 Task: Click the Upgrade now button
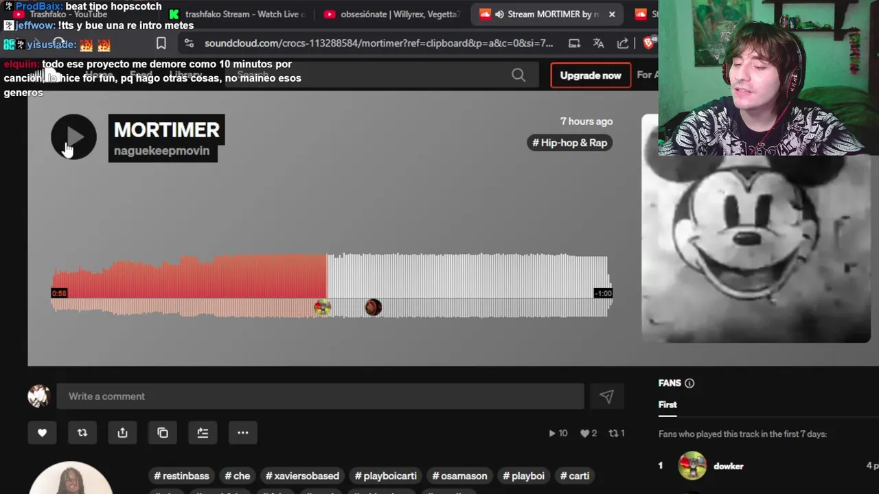591,75
